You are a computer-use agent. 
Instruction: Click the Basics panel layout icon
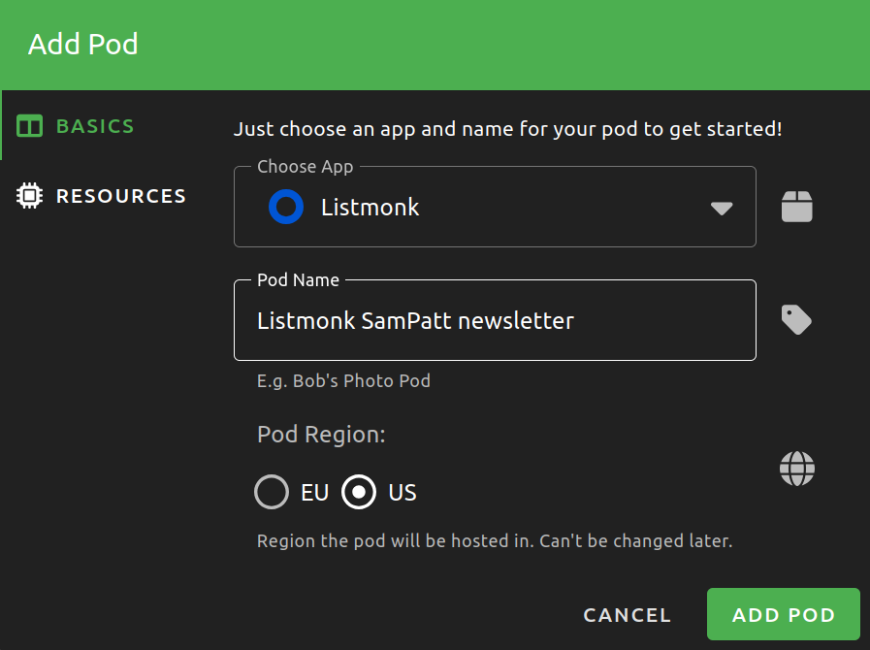(29, 126)
